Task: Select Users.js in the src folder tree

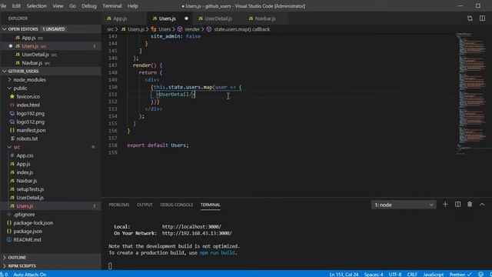Action: click(25, 206)
